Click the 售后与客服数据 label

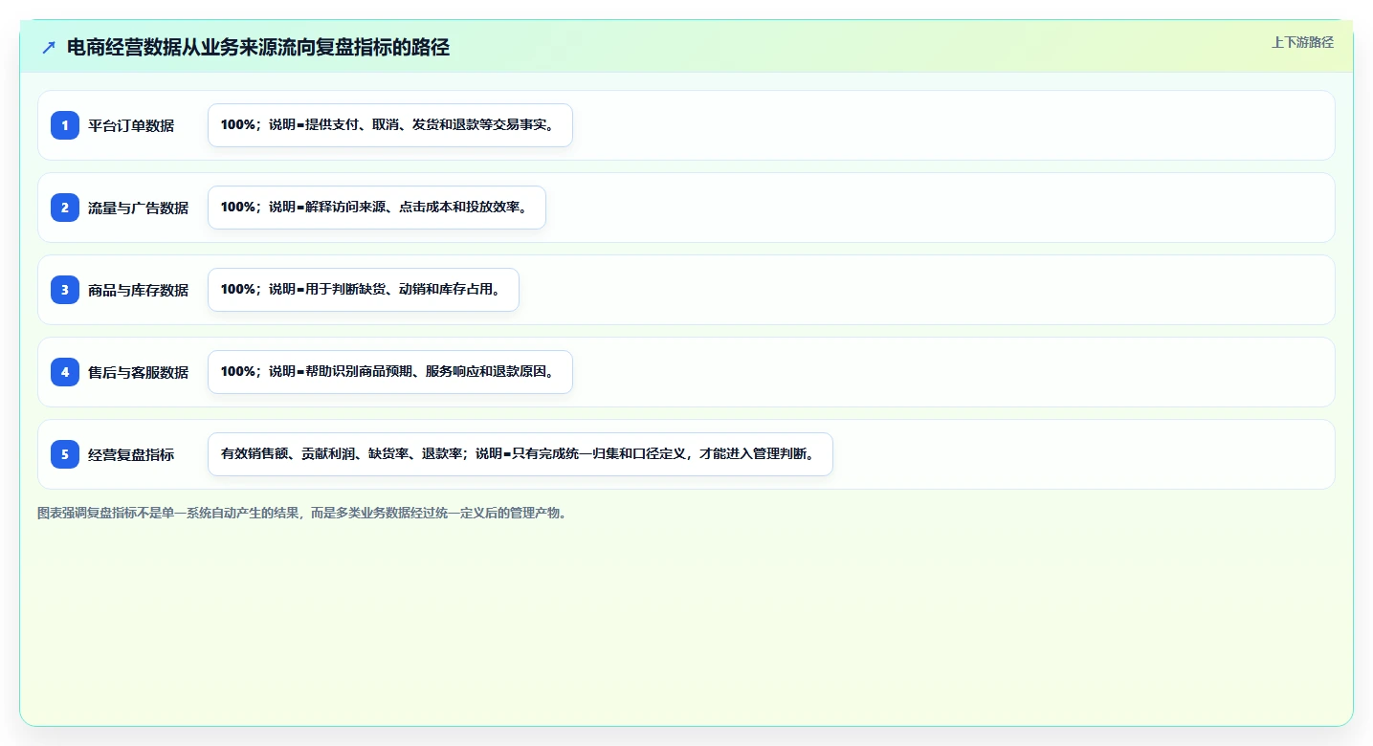point(138,372)
